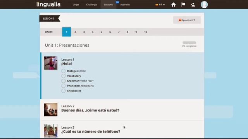Open the user profile avatar
The image size is (248, 139).
coord(204,4)
